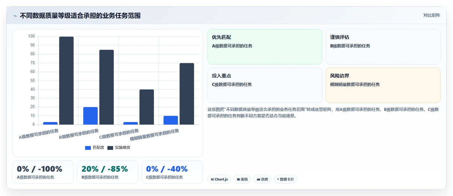This screenshot has height=196, width=453.
Task: Toggle the 匹配度 legend entry
Action: coord(95,148)
